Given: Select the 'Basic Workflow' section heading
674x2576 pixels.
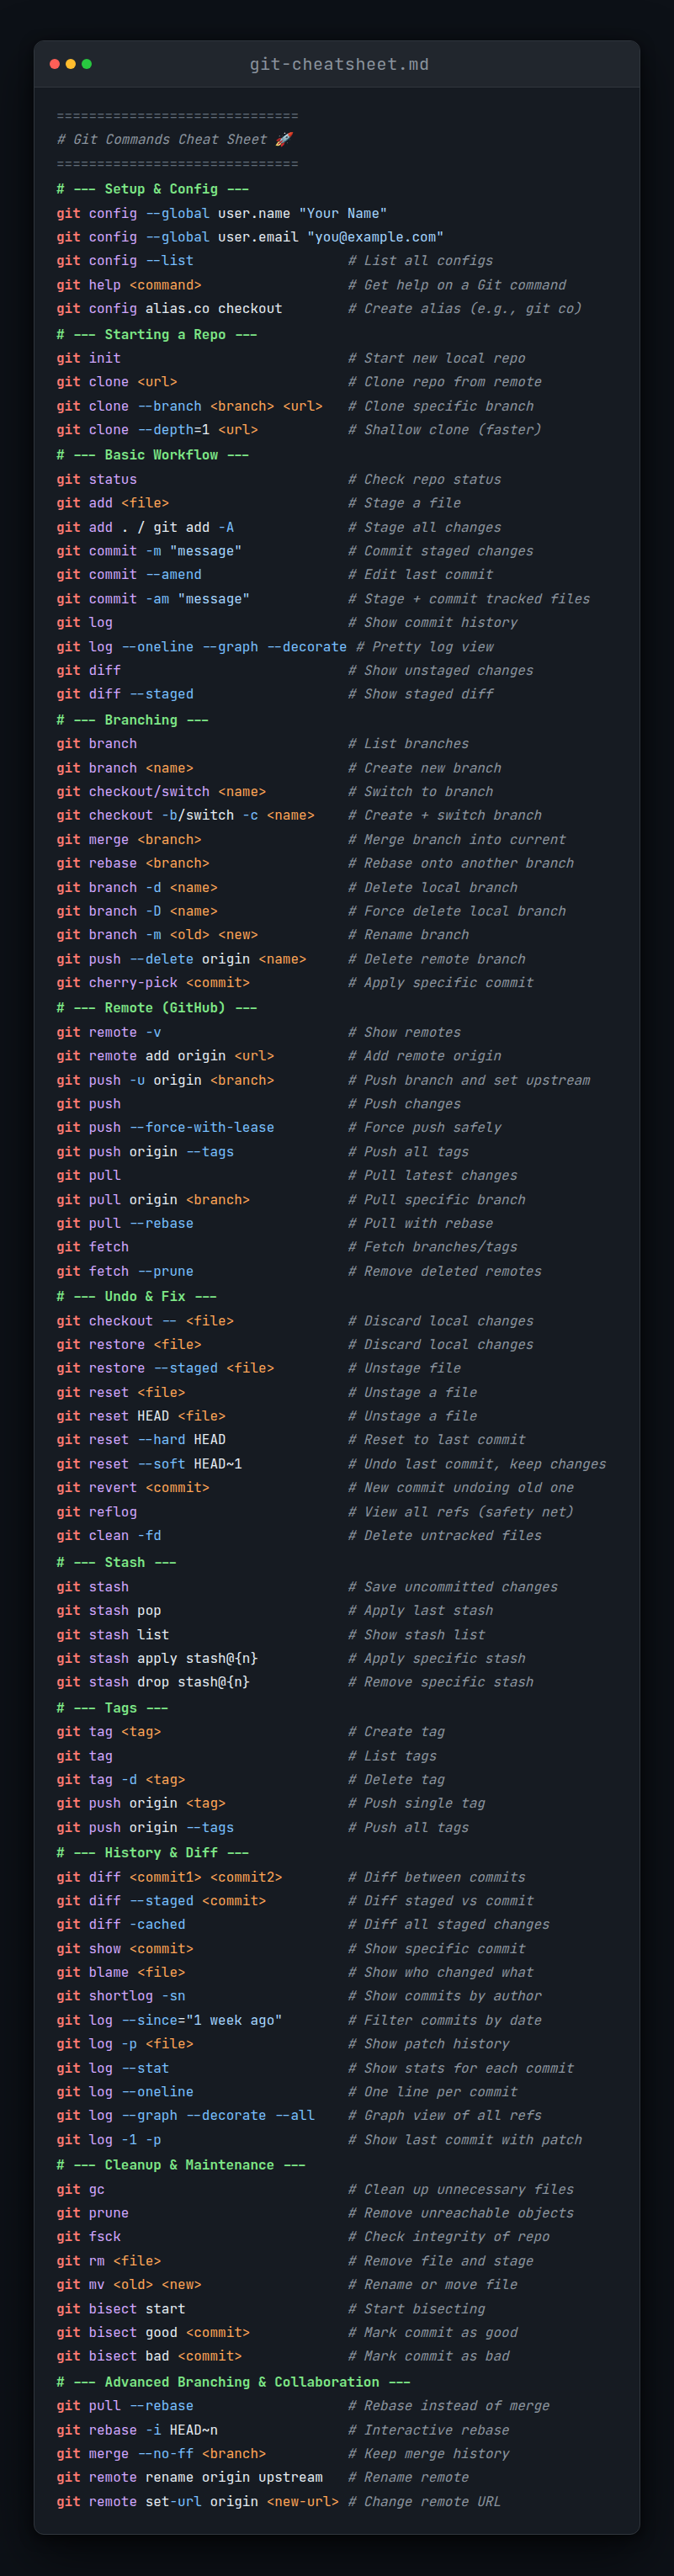Looking at the screenshot, I should point(153,455).
